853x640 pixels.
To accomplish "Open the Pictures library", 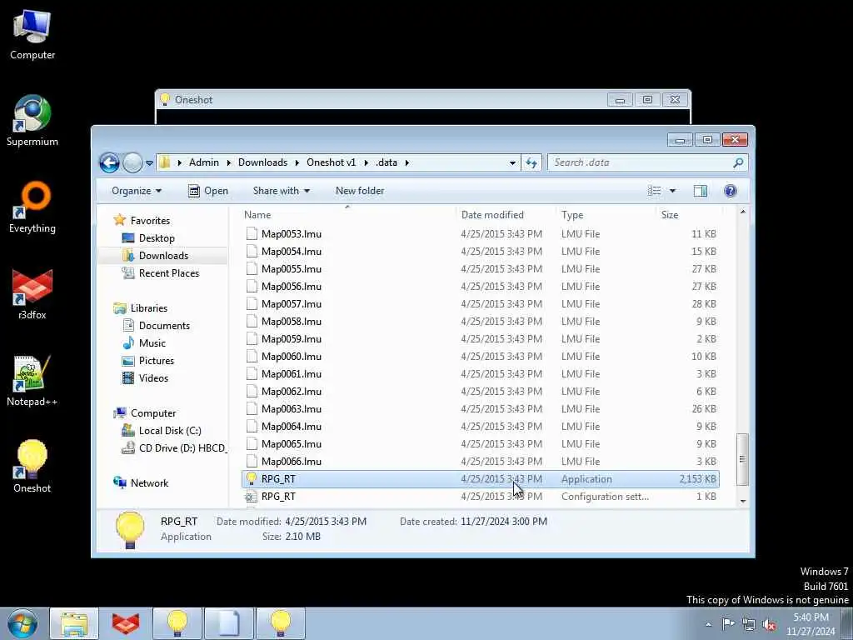I will (x=157, y=360).
